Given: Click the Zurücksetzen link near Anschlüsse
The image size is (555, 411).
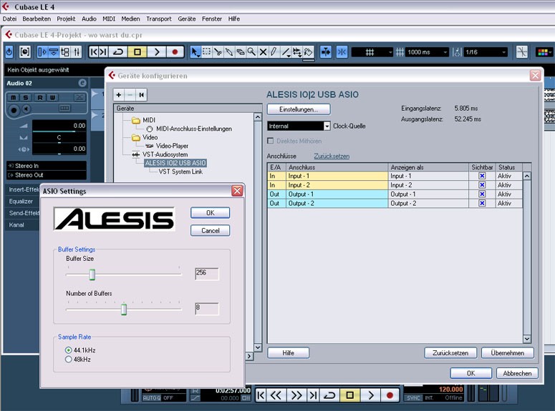Looking at the screenshot, I should pyautogui.click(x=332, y=156).
